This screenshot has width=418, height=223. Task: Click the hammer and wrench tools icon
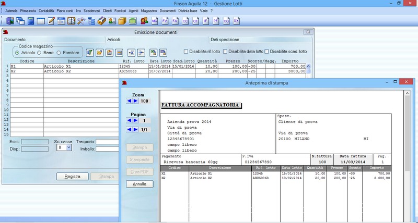click(x=82, y=21)
